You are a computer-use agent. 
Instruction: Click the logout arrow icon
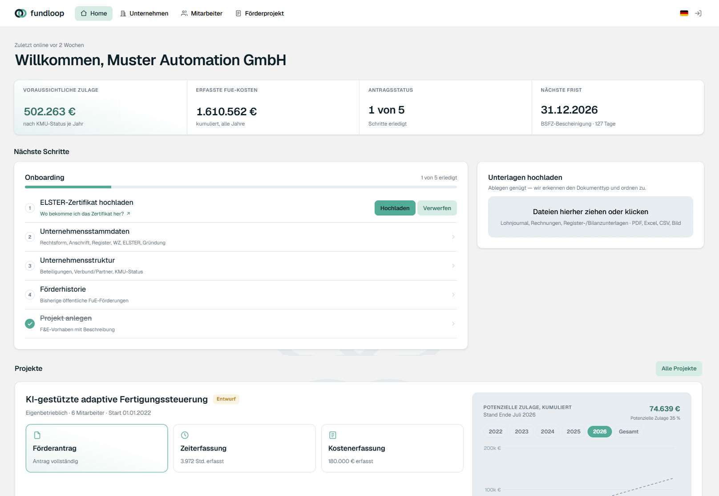(x=699, y=13)
